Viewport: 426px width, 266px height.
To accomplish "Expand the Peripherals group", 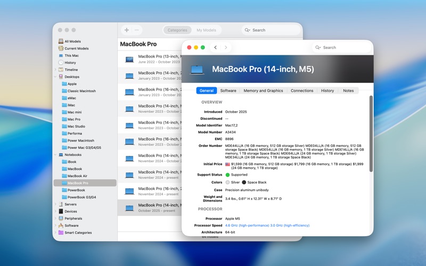I will [55, 218].
